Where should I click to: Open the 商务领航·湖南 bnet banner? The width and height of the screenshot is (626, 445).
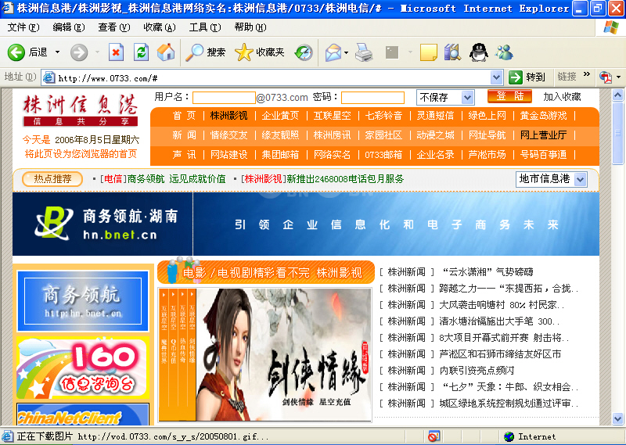306,224
